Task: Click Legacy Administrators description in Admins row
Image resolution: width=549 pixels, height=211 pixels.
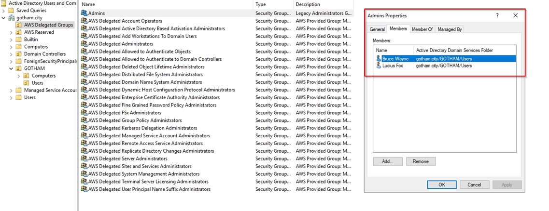Action: click(324, 13)
